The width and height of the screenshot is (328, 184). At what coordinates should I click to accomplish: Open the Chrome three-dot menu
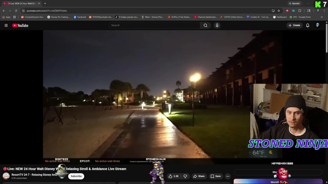[324, 11]
